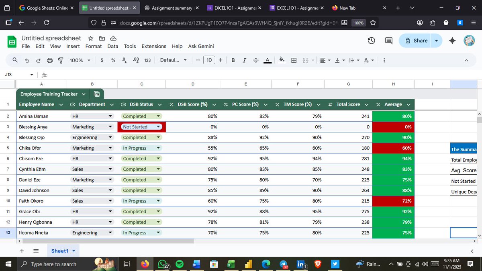Select the Paint format tool
The width and height of the screenshot is (482, 271).
[x=61, y=60]
